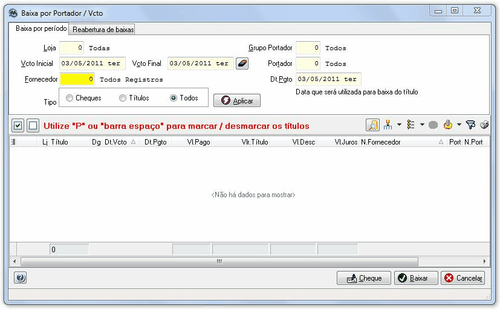The width and height of the screenshot is (500, 309).
Task: Focus the Loja input field
Action: (x=72, y=48)
